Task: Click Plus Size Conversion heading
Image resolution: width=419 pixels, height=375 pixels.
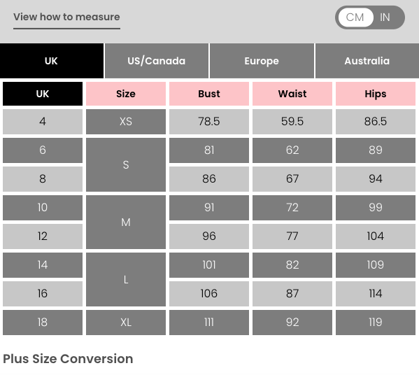Action: 68,359
